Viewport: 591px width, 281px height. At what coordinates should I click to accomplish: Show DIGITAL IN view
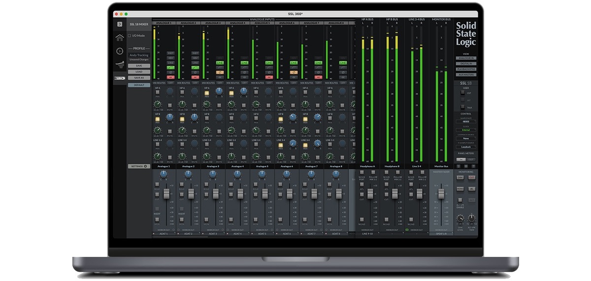coord(465,63)
